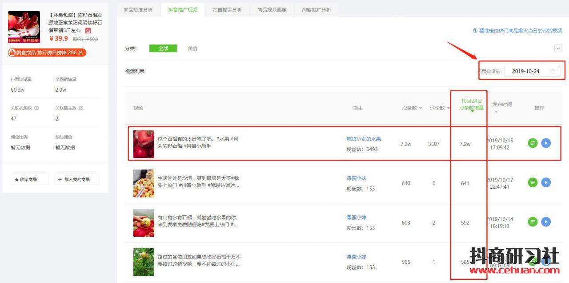Image resolution: width=569 pixels, height=283 pixels.
Task: Open 吃货少女的水果 broadcaster link
Action: (364, 139)
